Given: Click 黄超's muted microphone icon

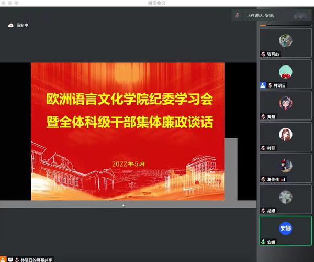Looking at the screenshot, I should [263, 116].
